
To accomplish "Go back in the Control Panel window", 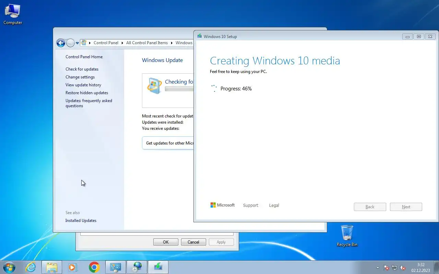I will point(61,43).
